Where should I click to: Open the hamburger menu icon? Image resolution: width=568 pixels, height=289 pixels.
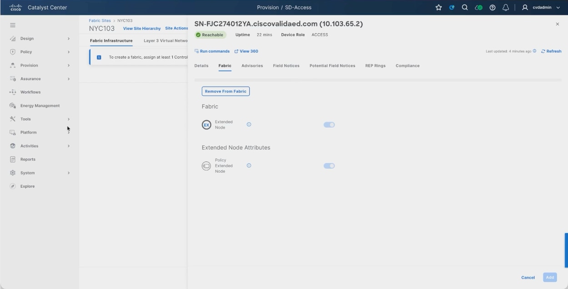tap(13, 25)
